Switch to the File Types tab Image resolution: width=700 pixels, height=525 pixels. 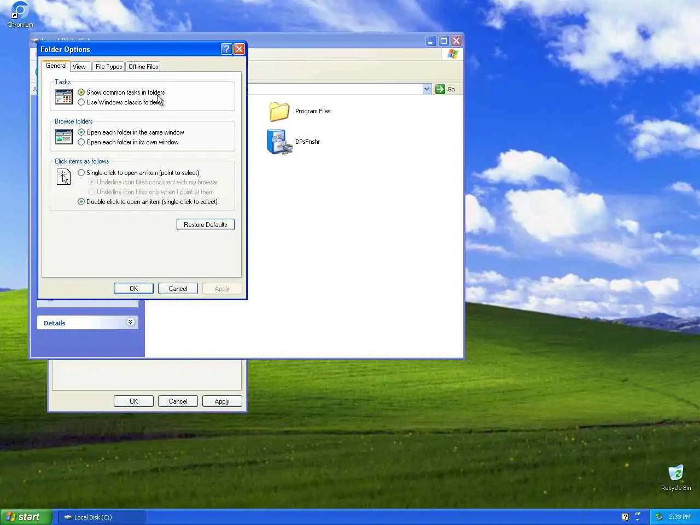[x=109, y=67]
